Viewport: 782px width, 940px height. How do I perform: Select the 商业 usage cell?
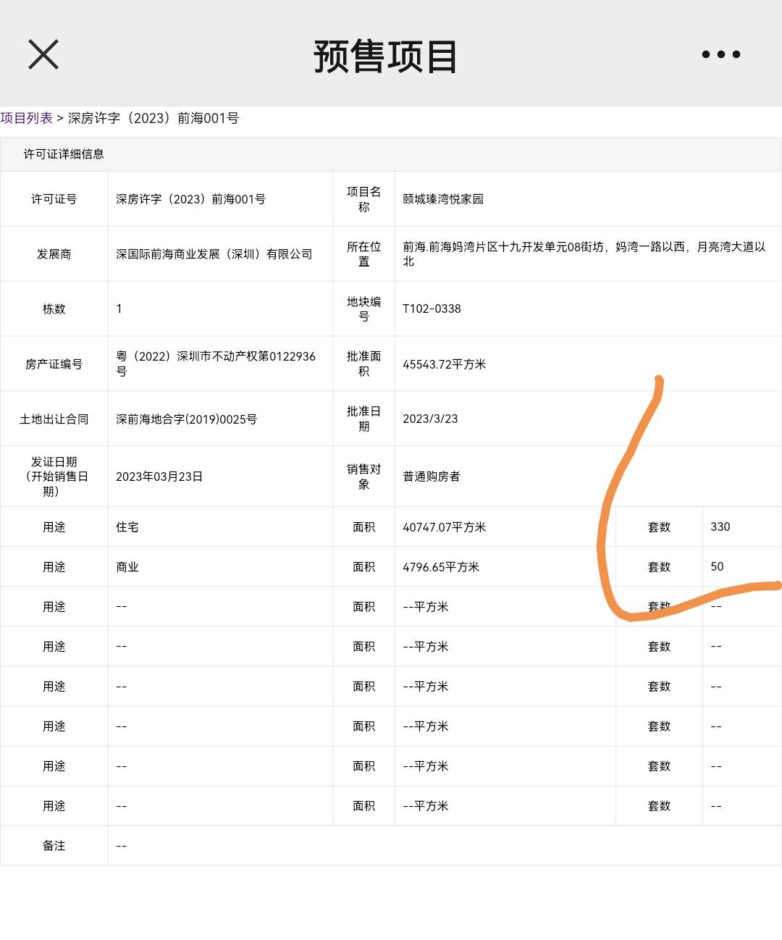pos(127,567)
